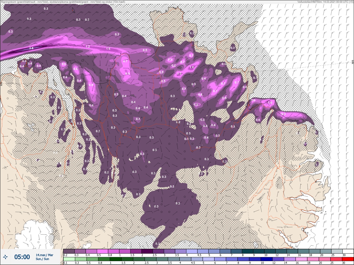The width and height of the screenshot is (354, 265).
Task: Click the weekday label 'Sun./ Sun'
Action: [42, 259]
